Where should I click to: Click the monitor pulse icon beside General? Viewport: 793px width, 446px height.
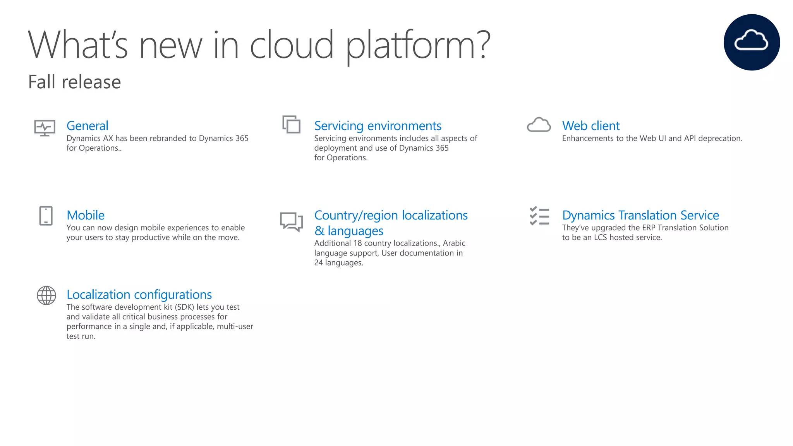tap(45, 128)
